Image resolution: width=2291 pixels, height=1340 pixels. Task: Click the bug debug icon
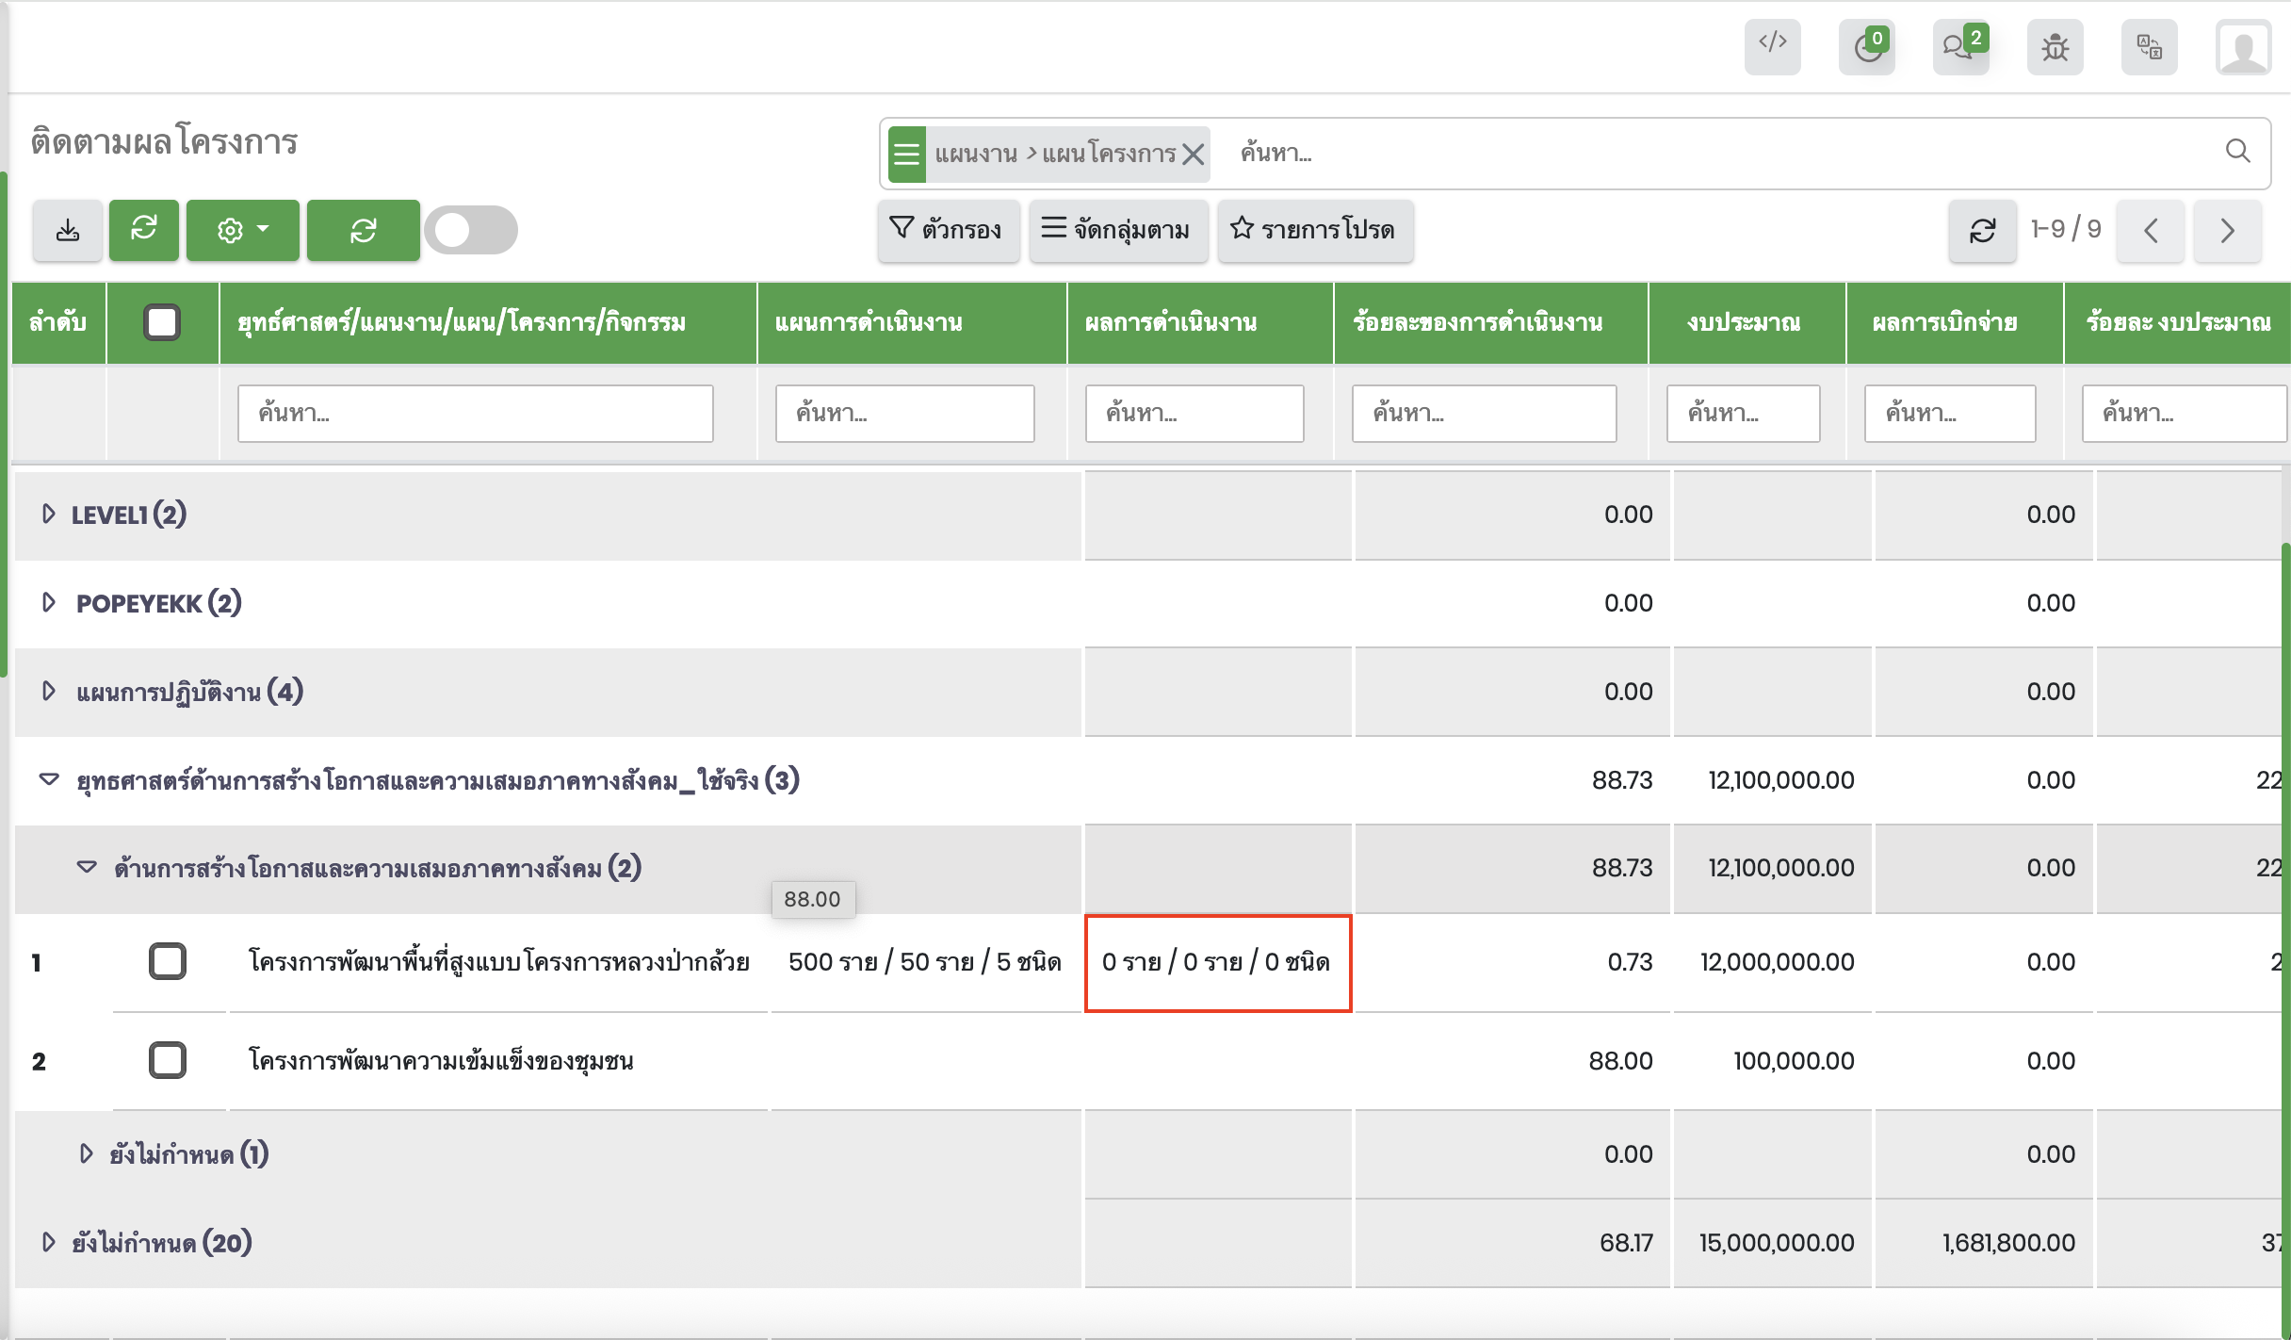click(x=2055, y=46)
